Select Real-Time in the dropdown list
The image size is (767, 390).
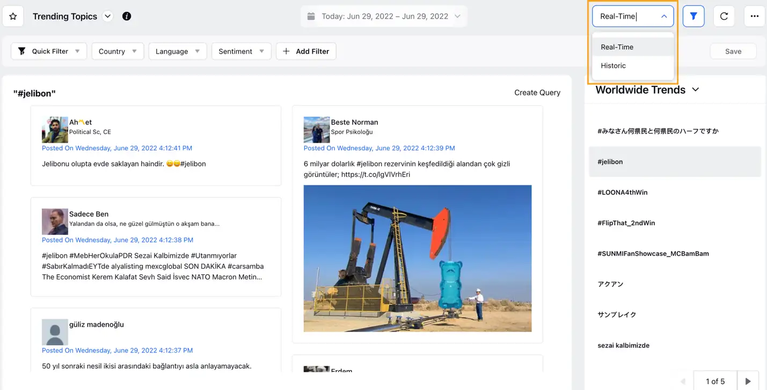[x=616, y=47]
